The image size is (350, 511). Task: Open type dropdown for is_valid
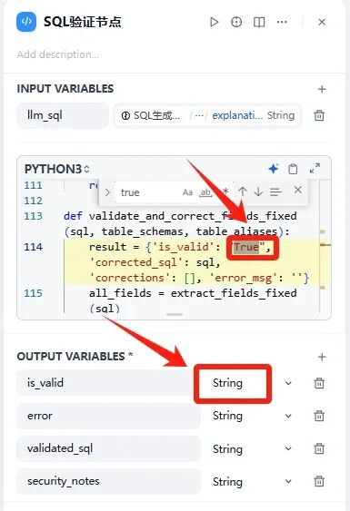[x=227, y=383]
